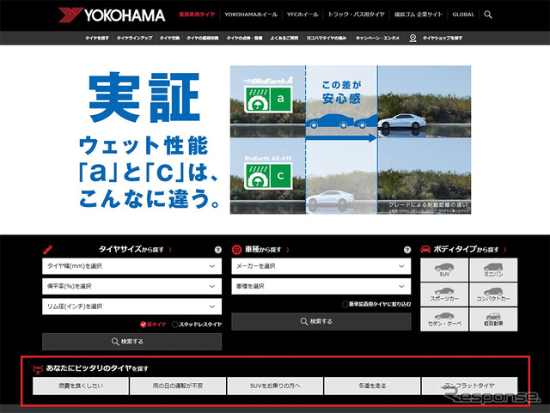The width and height of the screenshot is (550, 413).
Task: Select the ミニバン body type tile
Action: pos(493,270)
